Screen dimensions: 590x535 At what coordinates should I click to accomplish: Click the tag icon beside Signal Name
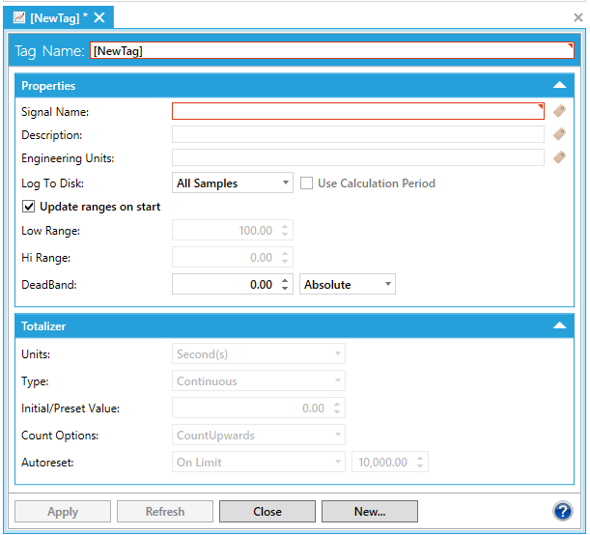(x=559, y=111)
